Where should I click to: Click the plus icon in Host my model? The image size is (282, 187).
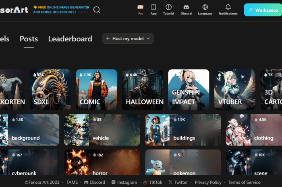108,38
